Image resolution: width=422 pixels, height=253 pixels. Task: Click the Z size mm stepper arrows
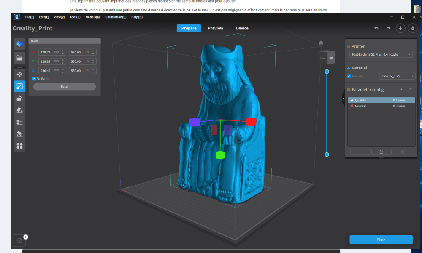(63, 70)
